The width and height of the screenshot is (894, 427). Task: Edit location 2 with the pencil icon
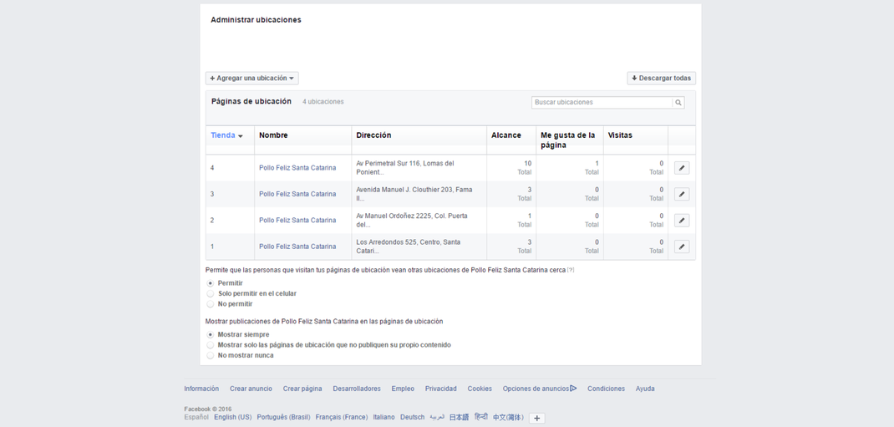[x=681, y=220]
